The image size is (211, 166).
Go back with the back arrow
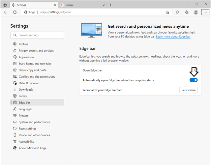[x=6, y=12]
